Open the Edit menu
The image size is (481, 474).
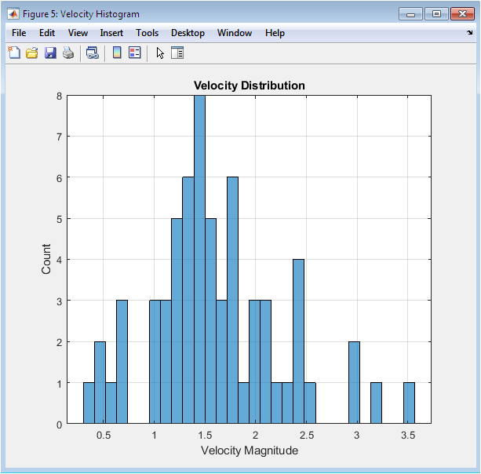pyautogui.click(x=47, y=33)
